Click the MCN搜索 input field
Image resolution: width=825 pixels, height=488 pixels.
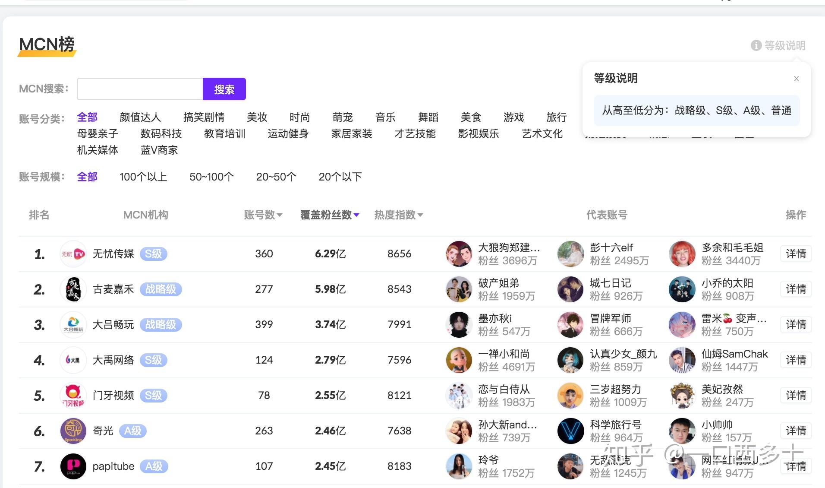click(x=140, y=89)
